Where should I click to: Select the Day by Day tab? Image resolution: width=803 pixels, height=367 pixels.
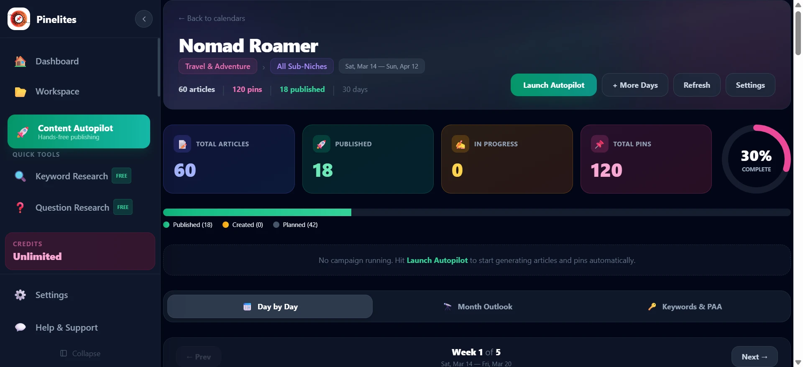coord(270,307)
